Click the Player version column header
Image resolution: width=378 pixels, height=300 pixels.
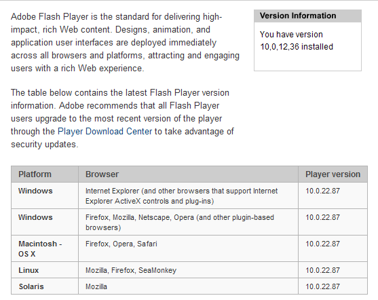(333, 174)
